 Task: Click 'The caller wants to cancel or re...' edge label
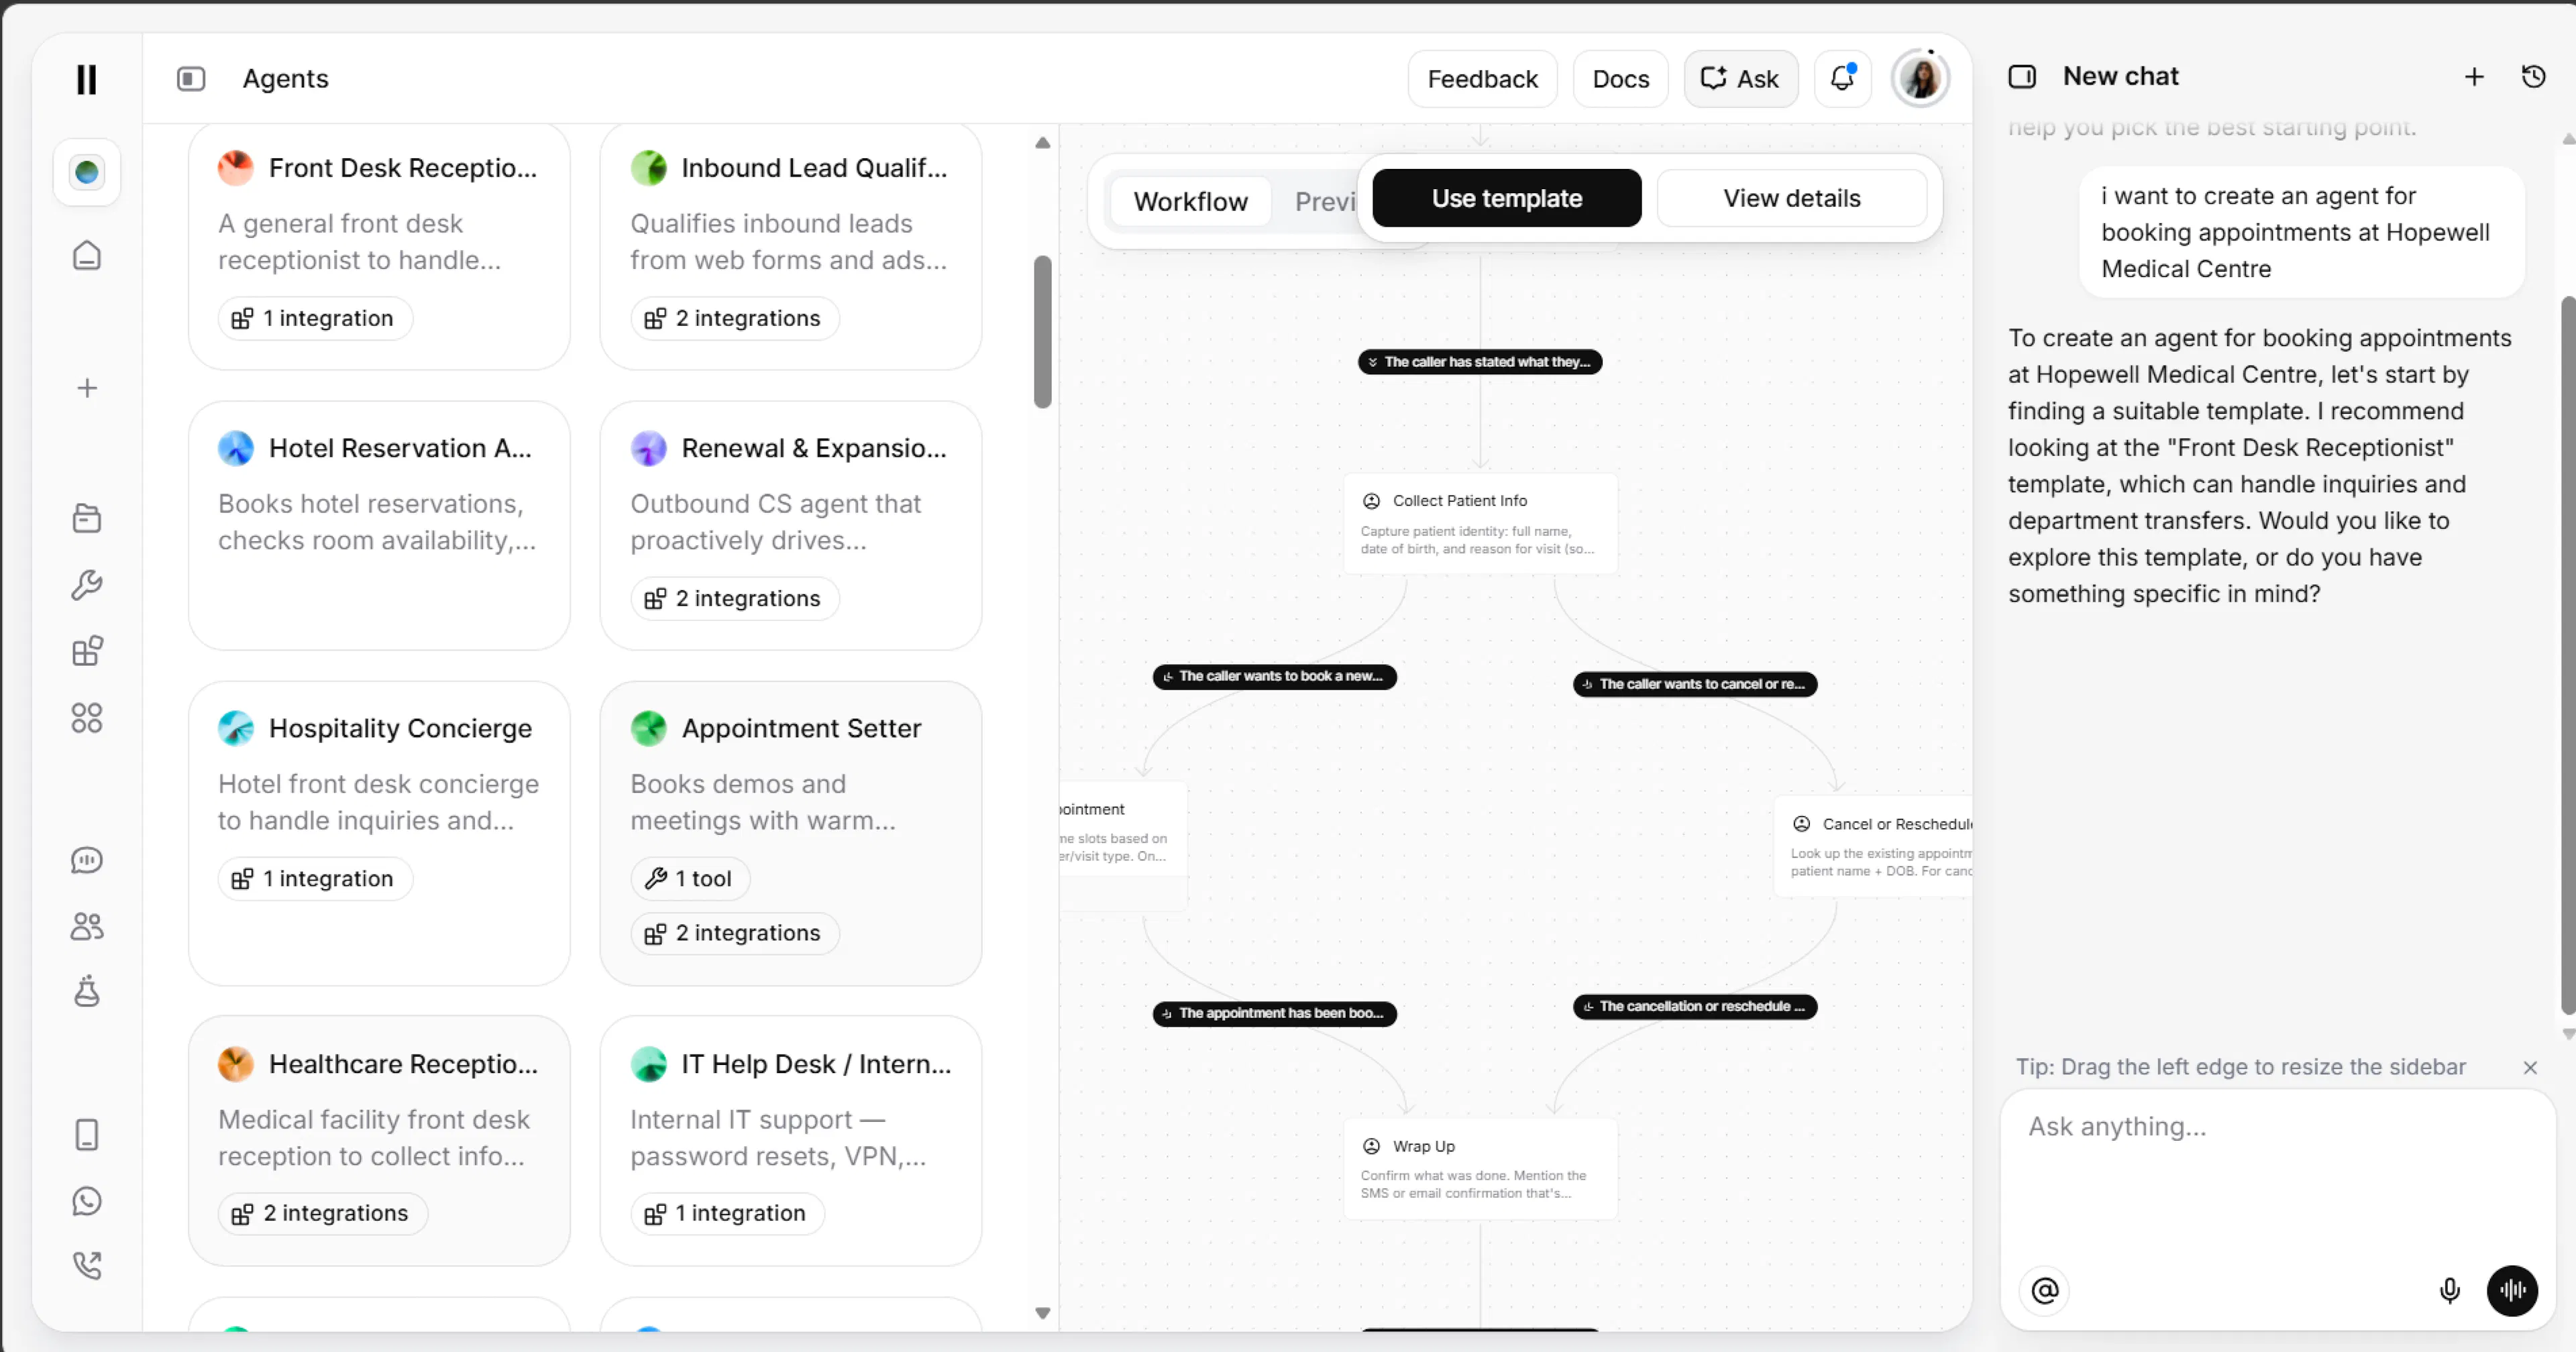[1695, 685]
